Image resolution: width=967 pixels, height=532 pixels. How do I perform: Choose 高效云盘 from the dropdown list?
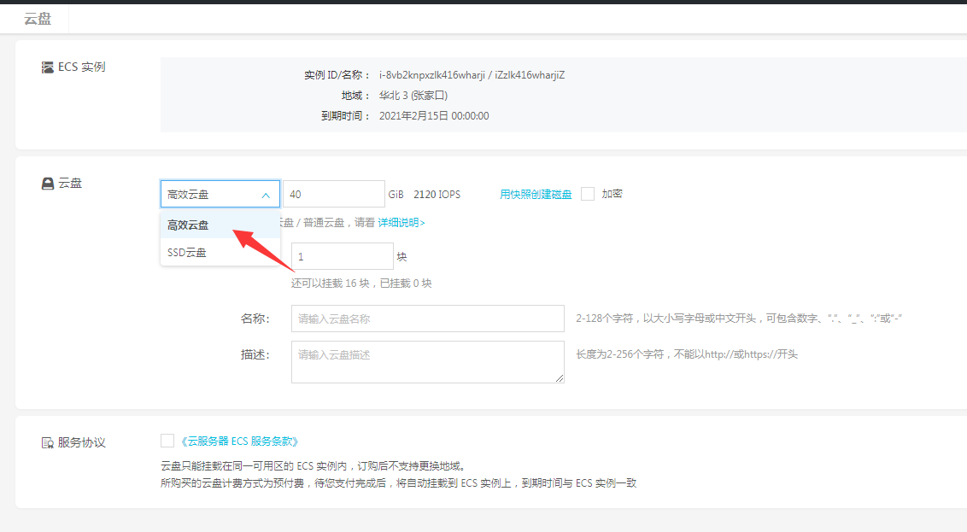pyautogui.click(x=189, y=225)
